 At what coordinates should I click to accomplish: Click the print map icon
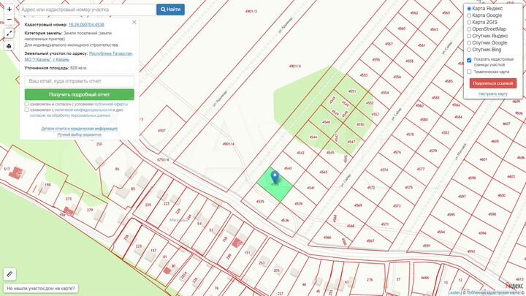(x=9, y=46)
